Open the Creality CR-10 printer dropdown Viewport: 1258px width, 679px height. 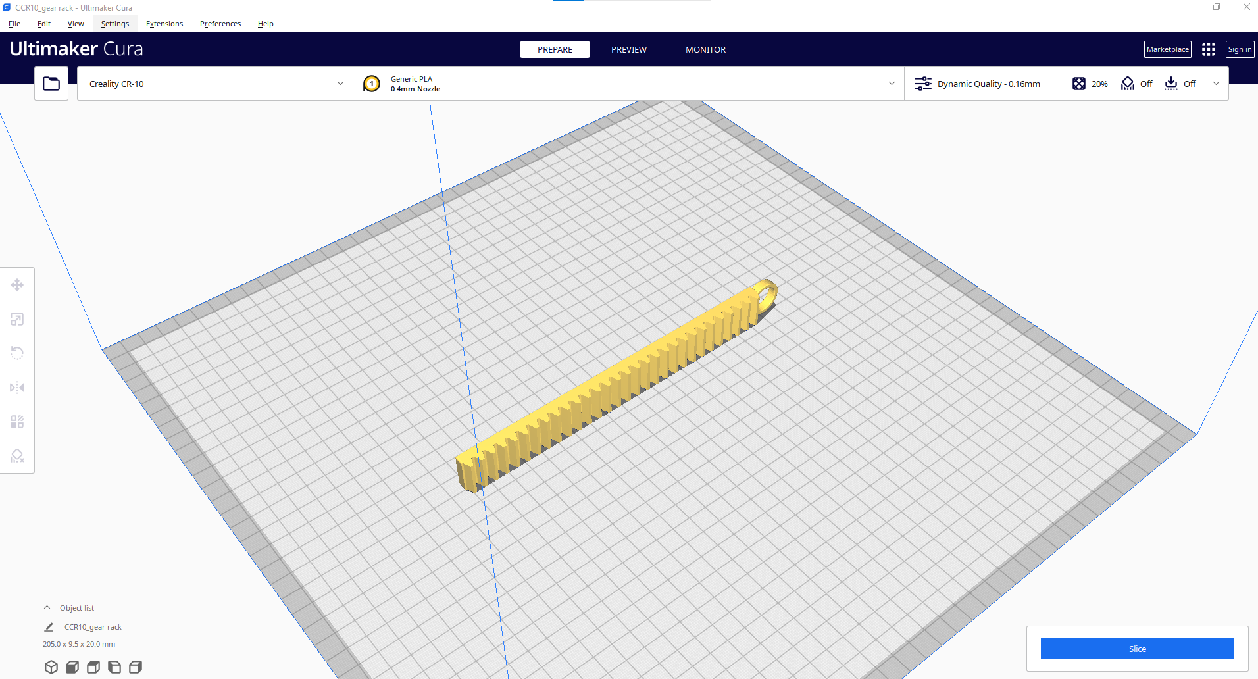click(214, 84)
